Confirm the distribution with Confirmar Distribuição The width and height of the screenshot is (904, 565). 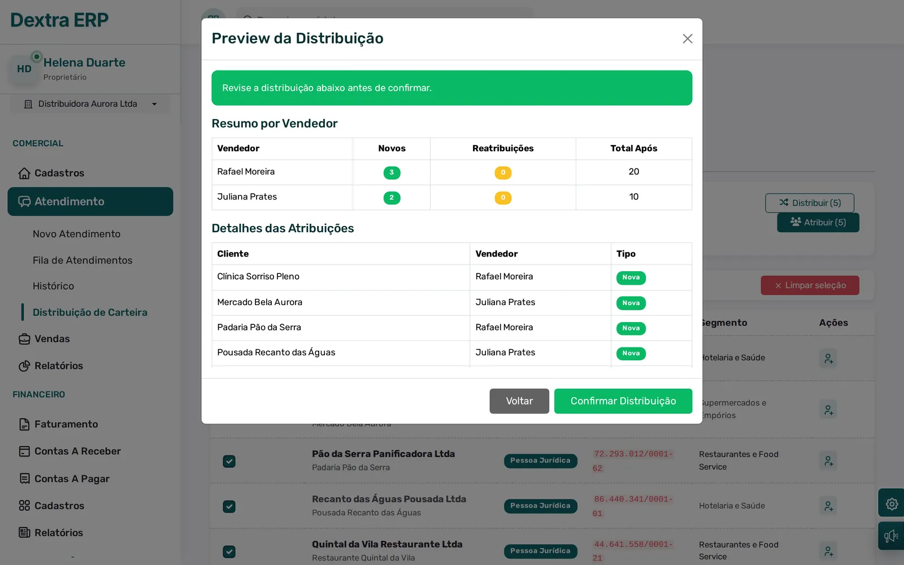tap(623, 401)
